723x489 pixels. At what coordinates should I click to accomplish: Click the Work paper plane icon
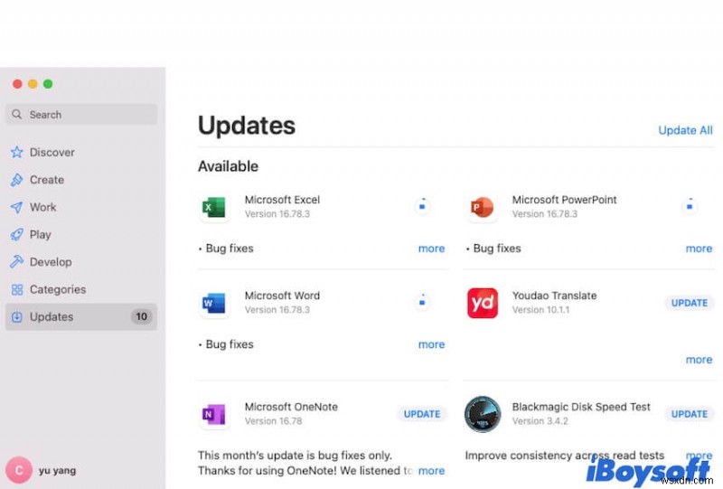(17, 207)
